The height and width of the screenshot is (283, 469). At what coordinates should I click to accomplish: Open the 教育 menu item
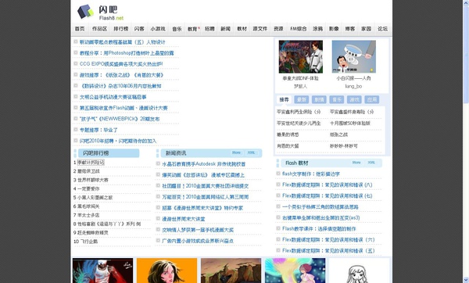192,29
